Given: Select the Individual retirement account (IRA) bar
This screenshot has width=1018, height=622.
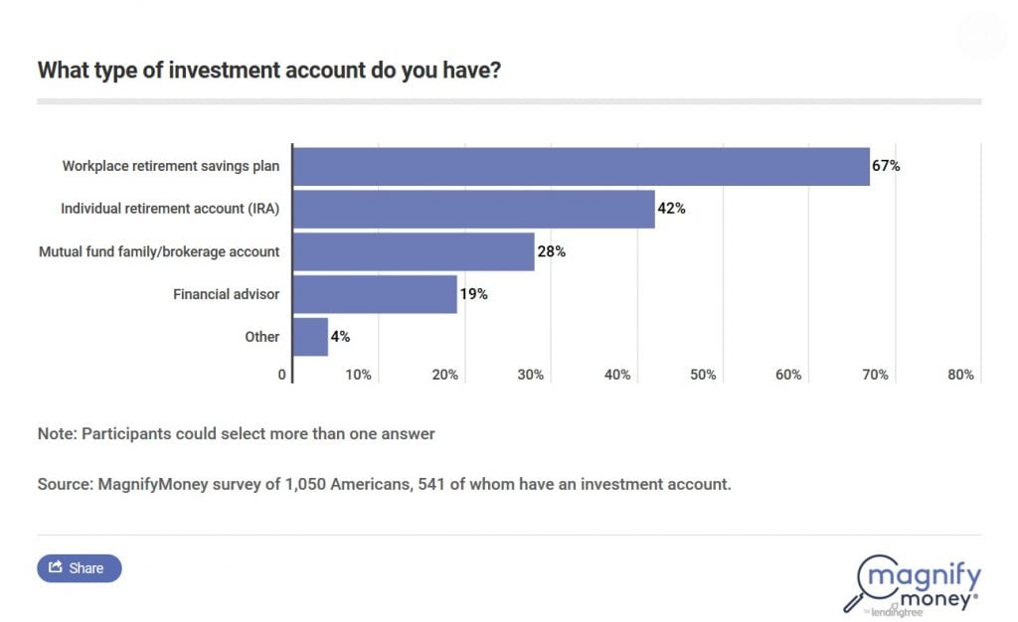Looking at the screenshot, I should point(473,209).
